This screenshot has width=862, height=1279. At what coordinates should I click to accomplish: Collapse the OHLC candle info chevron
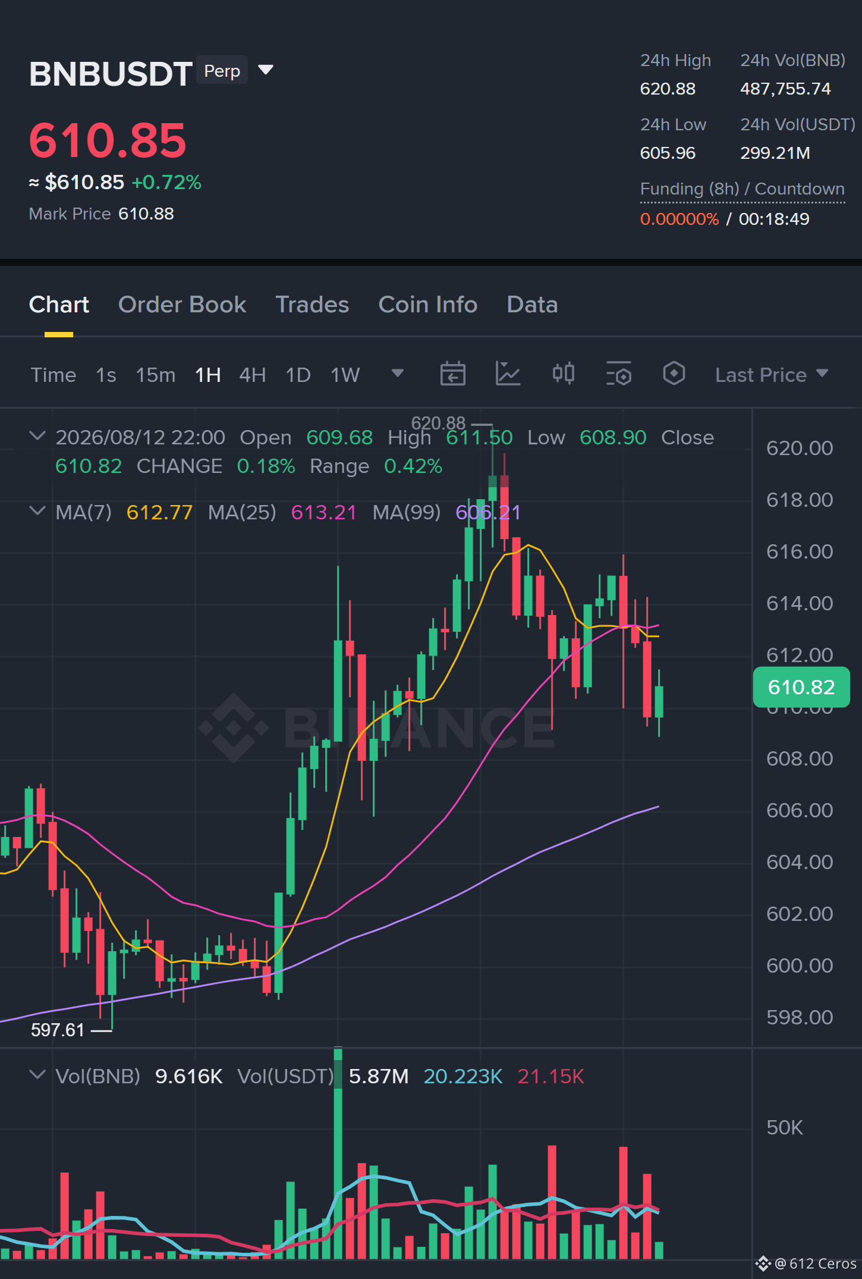tap(37, 435)
